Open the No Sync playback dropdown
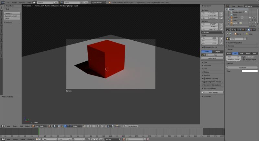This screenshot has height=141, width=259. point(113,139)
